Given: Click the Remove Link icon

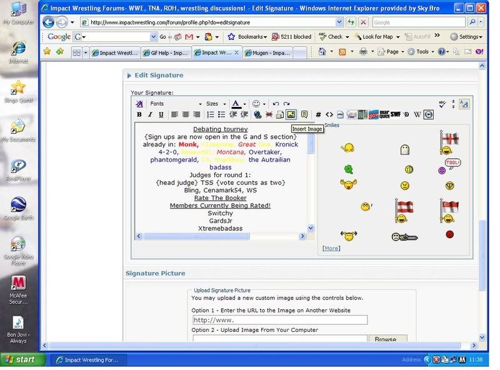Looking at the screenshot, I should point(269,114).
